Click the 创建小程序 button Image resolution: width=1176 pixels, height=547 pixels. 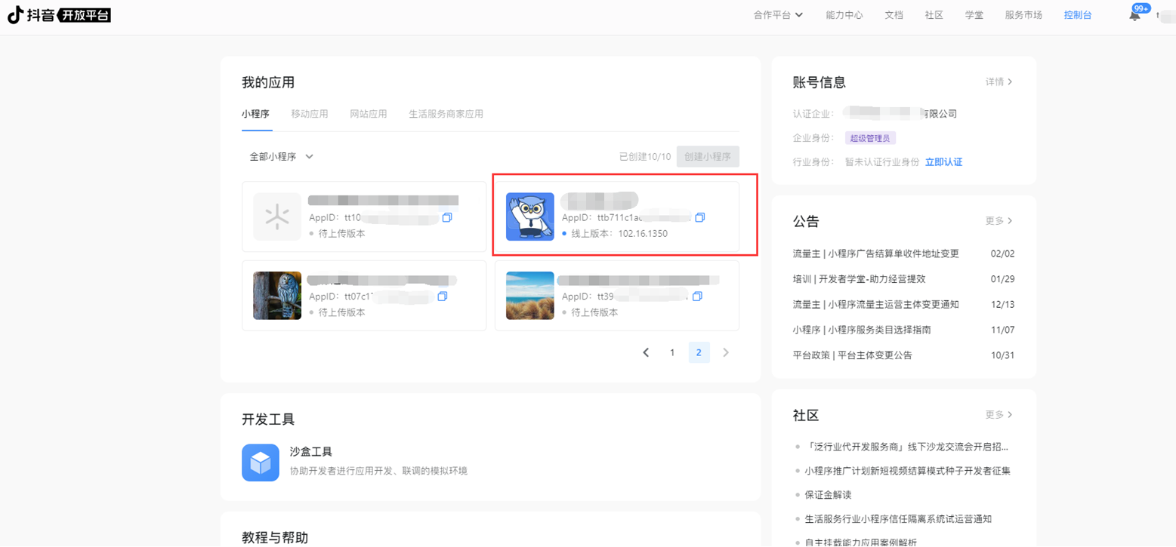click(x=708, y=157)
